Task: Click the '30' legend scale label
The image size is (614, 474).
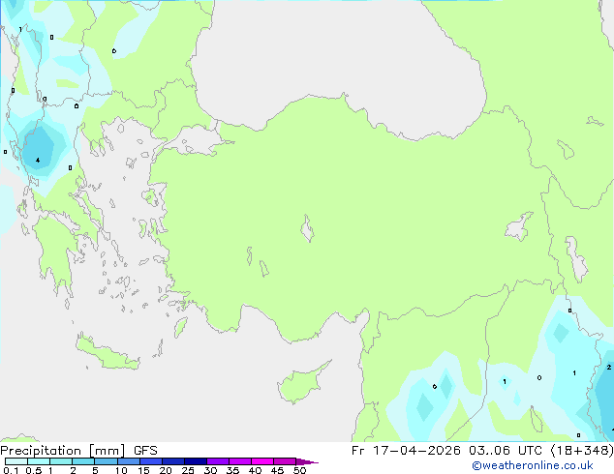Action: 210,470
